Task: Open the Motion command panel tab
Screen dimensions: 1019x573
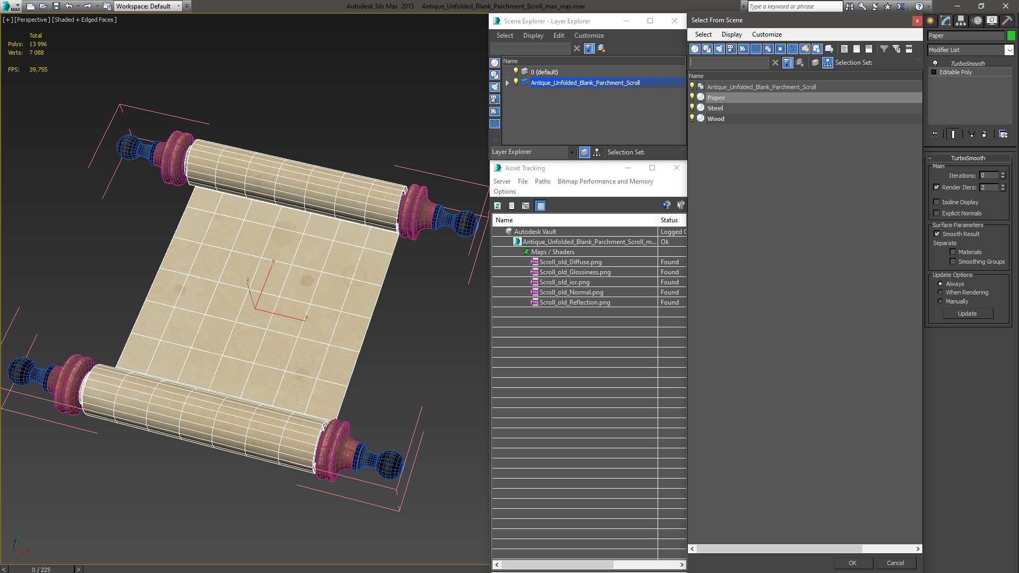Action: [977, 21]
